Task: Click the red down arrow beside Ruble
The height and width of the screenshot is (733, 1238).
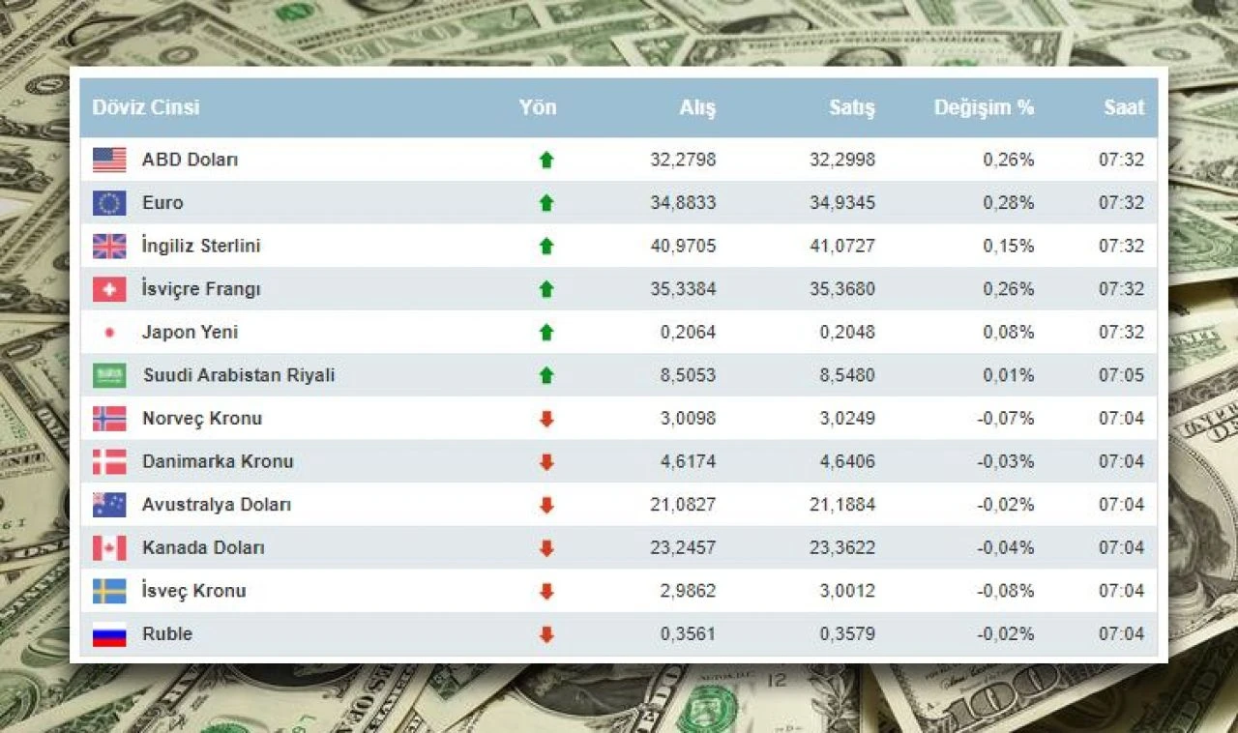Action: pyautogui.click(x=547, y=634)
